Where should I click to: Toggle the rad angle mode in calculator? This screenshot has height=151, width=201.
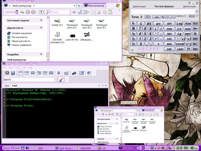pos(156,17)
